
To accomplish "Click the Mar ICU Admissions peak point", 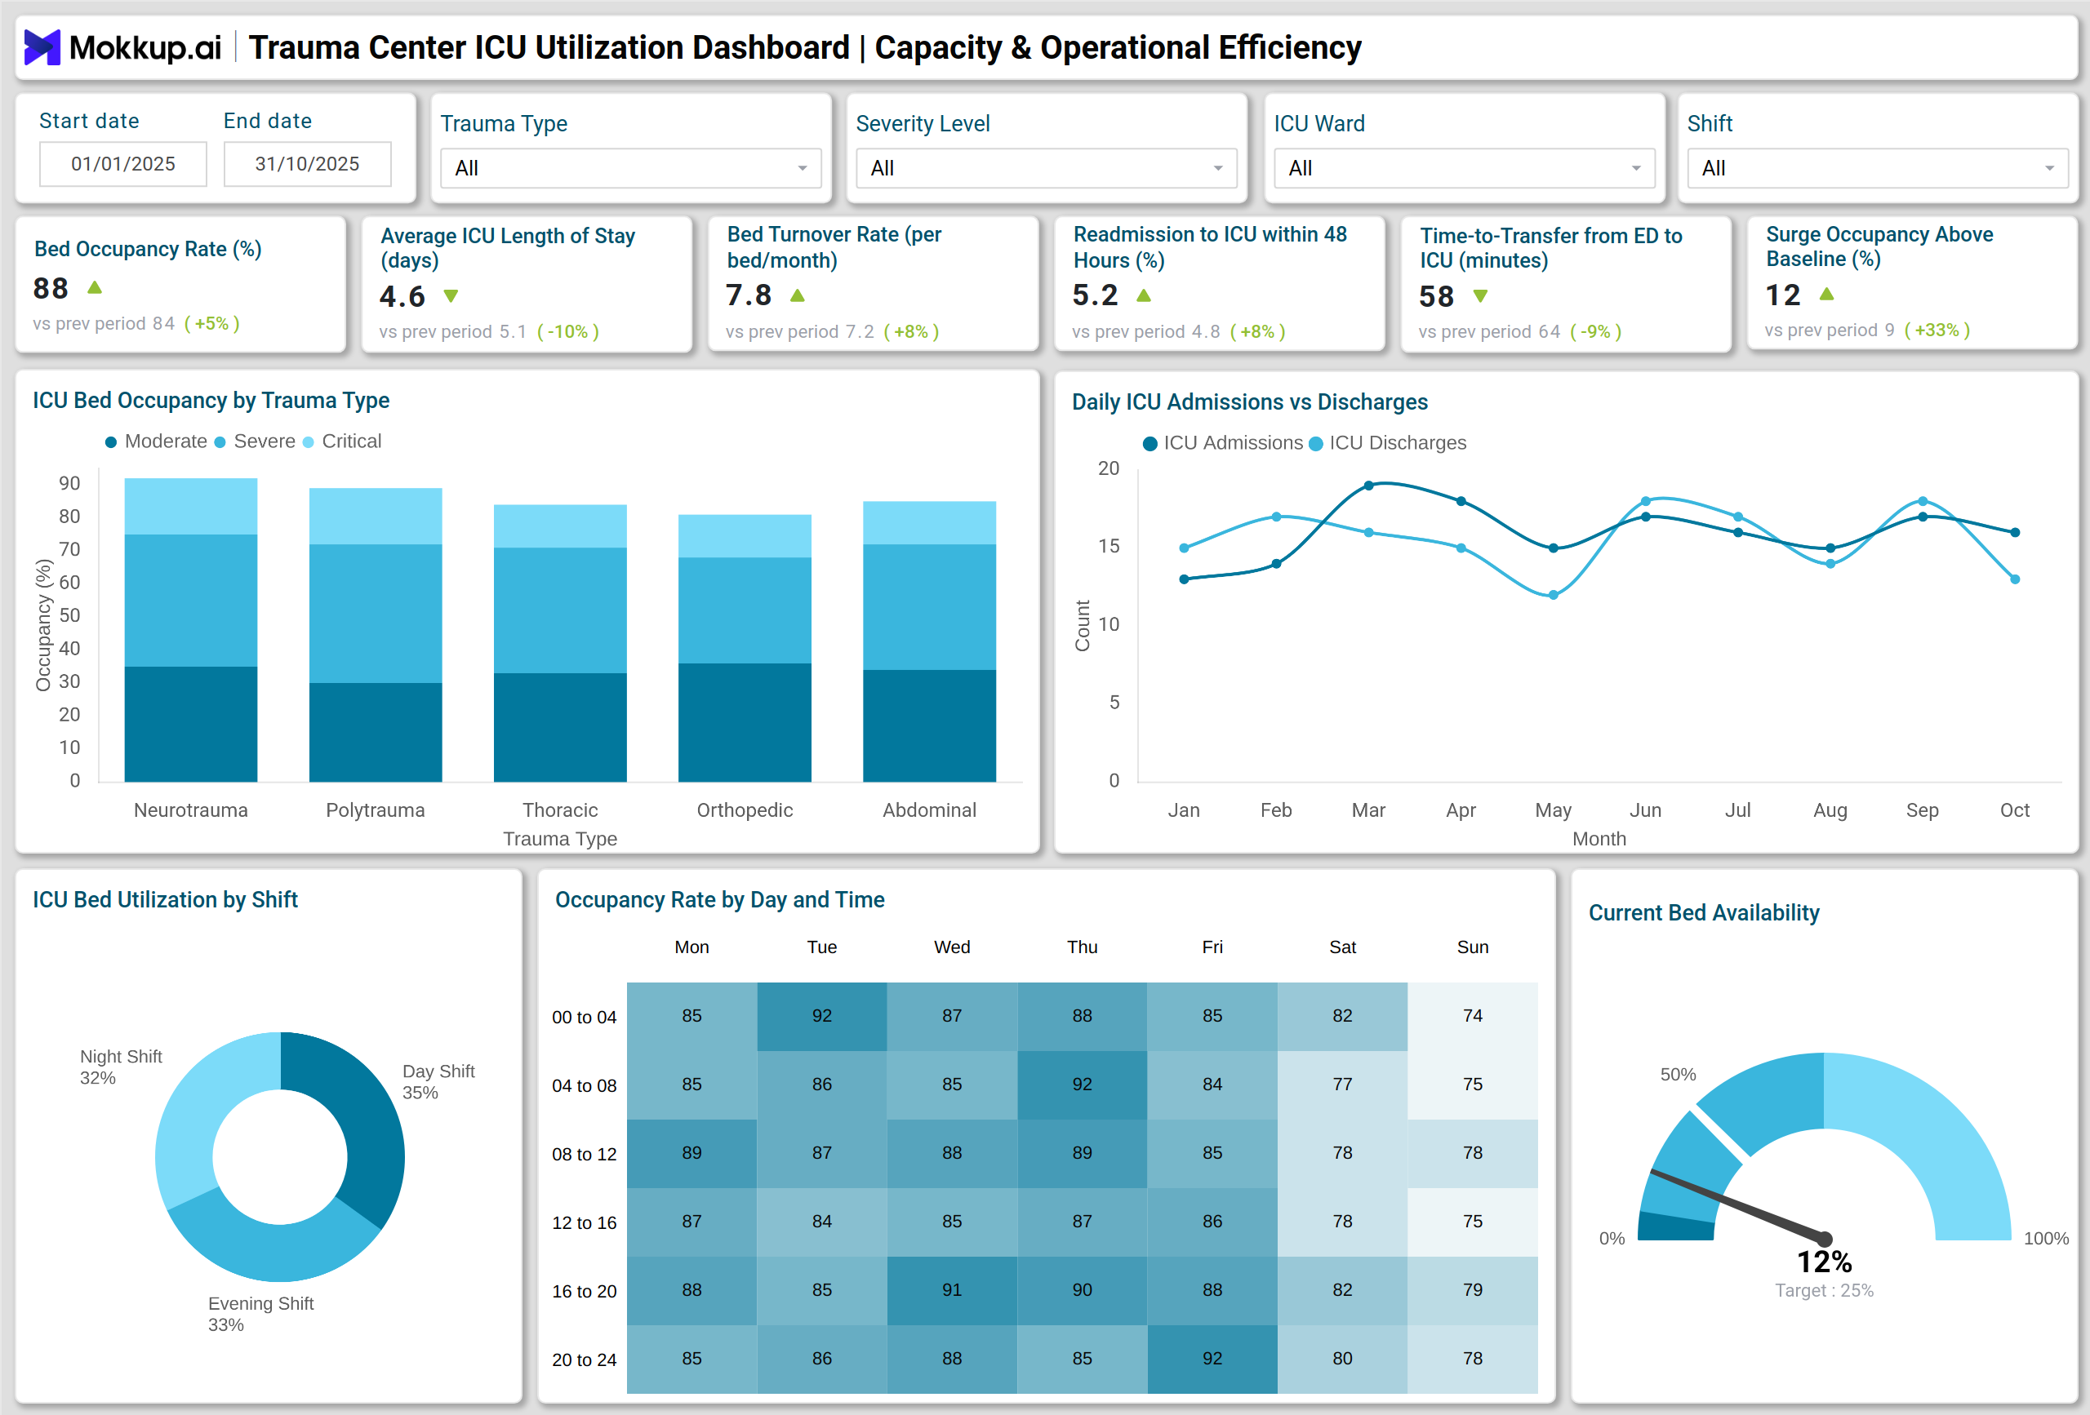I will [x=1369, y=486].
